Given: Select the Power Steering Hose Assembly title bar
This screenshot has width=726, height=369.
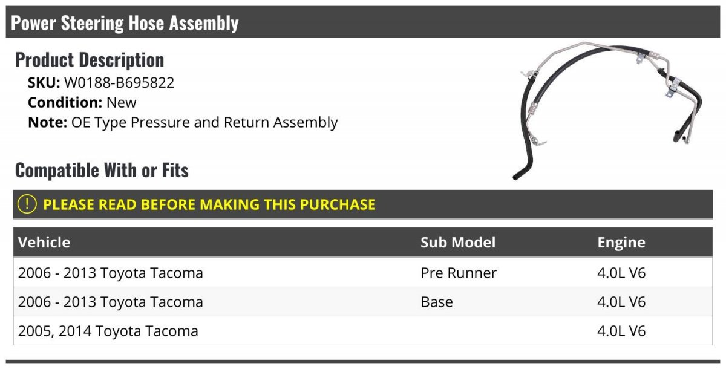Looking at the screenshot, I should tap(363, 22).
